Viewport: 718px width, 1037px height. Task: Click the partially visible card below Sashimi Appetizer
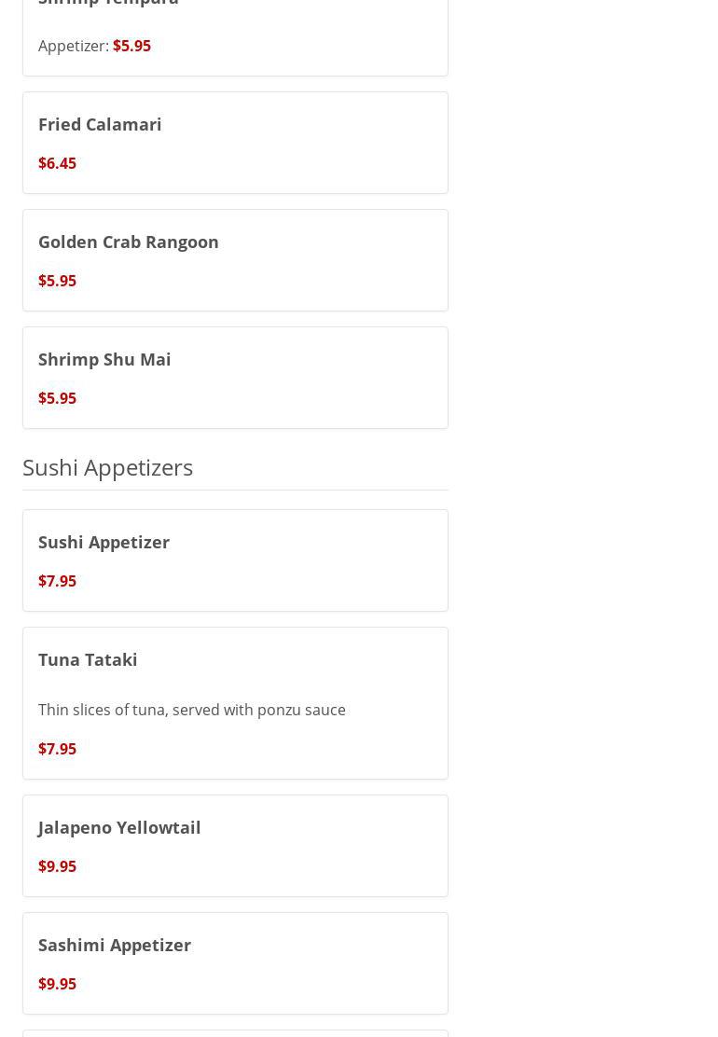(235, 1032)
